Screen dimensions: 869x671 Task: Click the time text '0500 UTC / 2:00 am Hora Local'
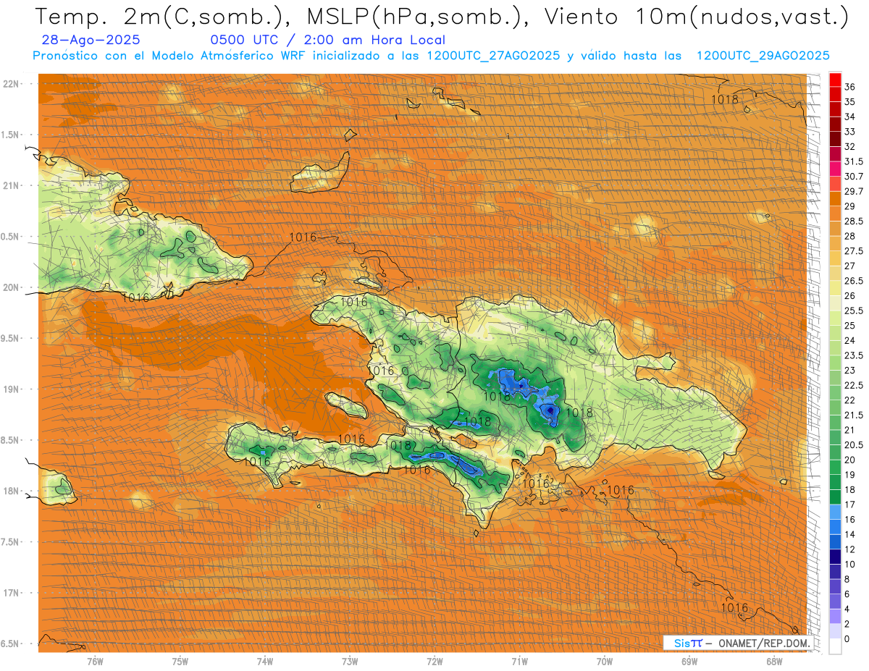[x=327, y=41]
